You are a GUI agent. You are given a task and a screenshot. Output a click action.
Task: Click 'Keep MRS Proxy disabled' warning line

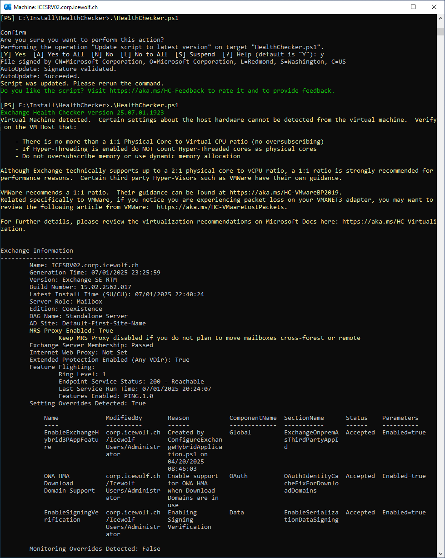[x=210, y=338]
